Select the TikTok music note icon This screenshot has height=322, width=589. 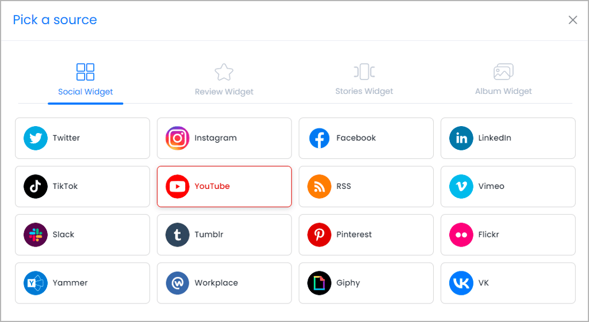(x=35, y=186)
